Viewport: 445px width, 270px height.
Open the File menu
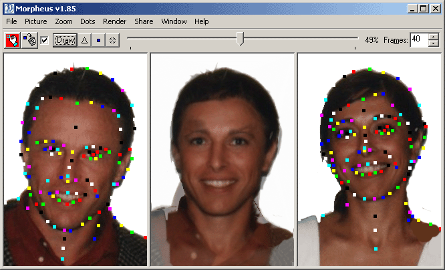[11, 21]
